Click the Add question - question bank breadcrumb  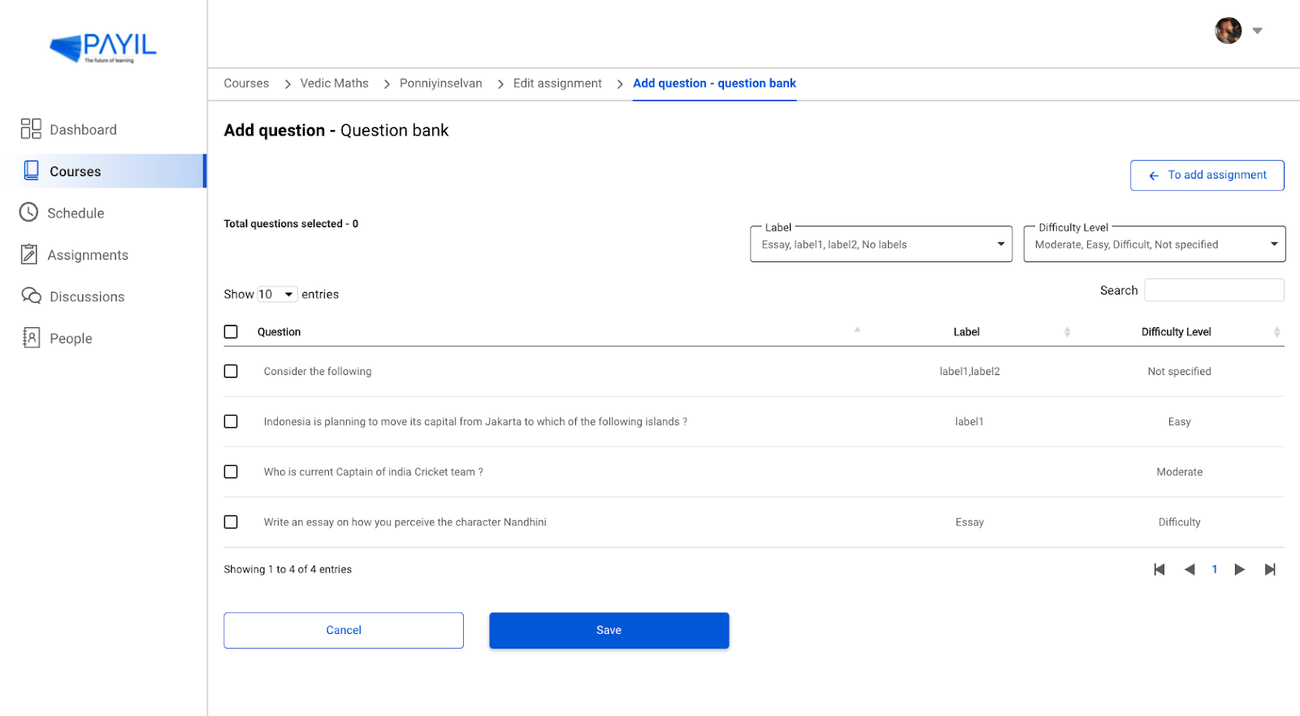tap(714, 83)
